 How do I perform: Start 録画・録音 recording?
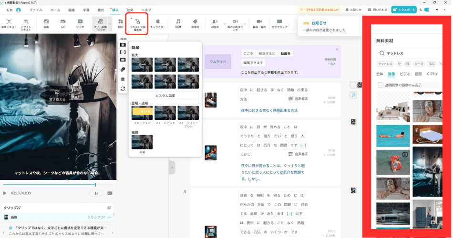[x=259, y=24]
